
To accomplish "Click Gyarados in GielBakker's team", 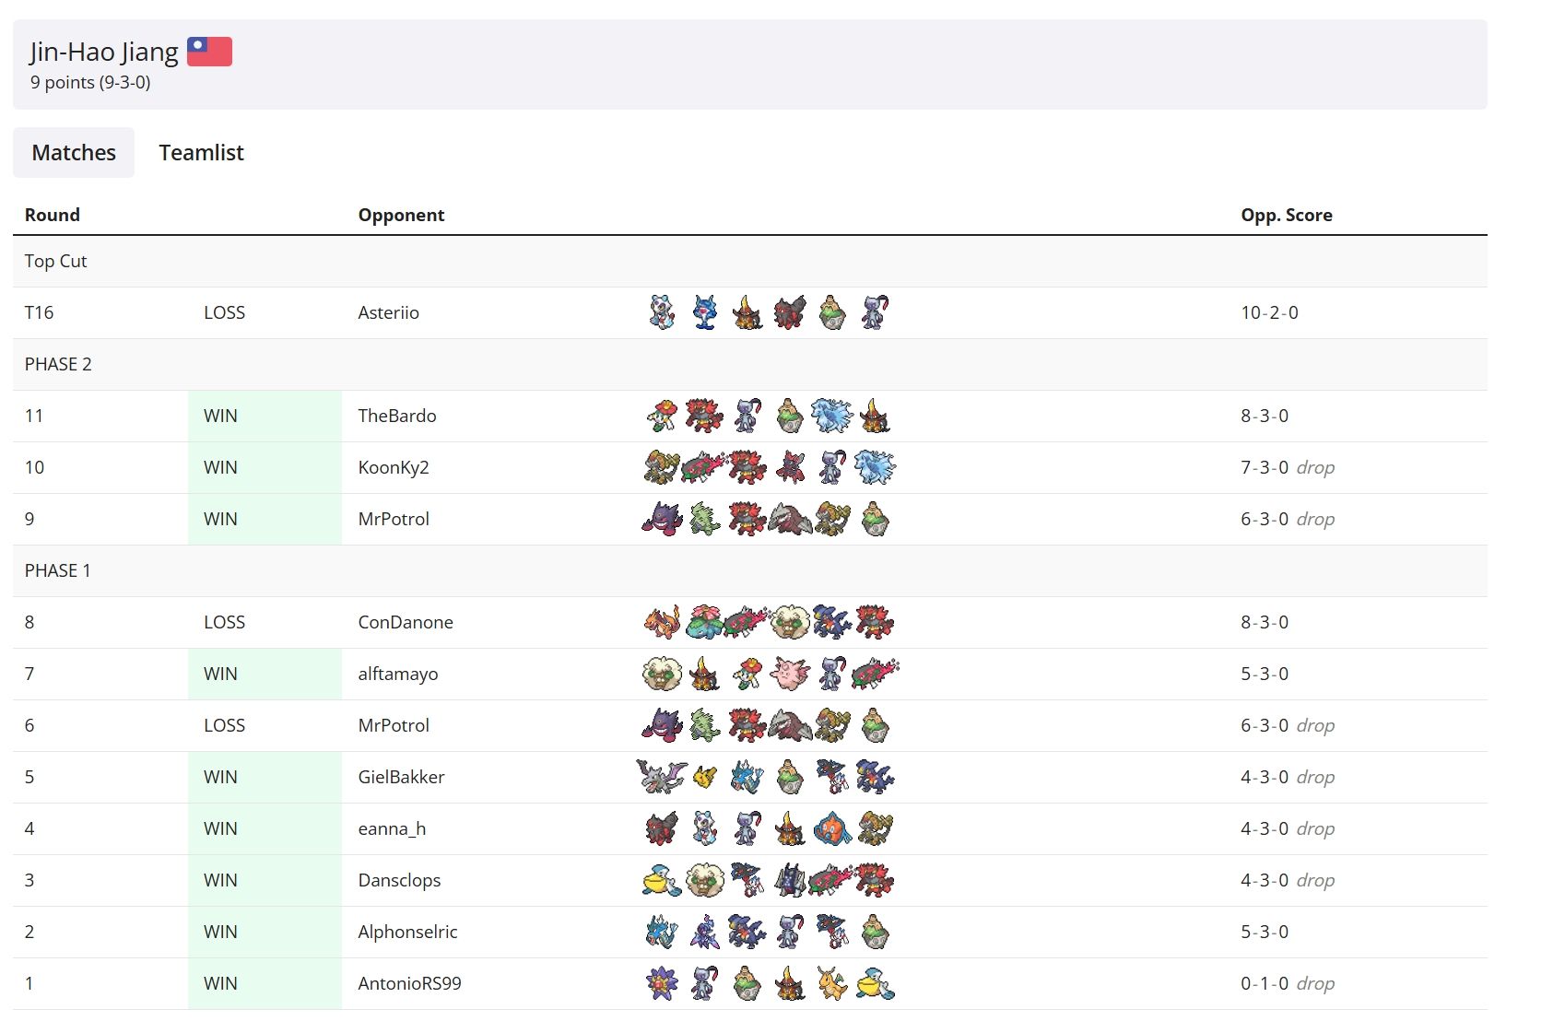I will click(x=747, y=777).
